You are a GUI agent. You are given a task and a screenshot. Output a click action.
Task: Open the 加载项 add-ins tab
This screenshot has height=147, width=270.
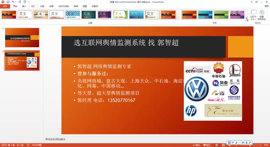pyautogui.click(x=95, y=6)
